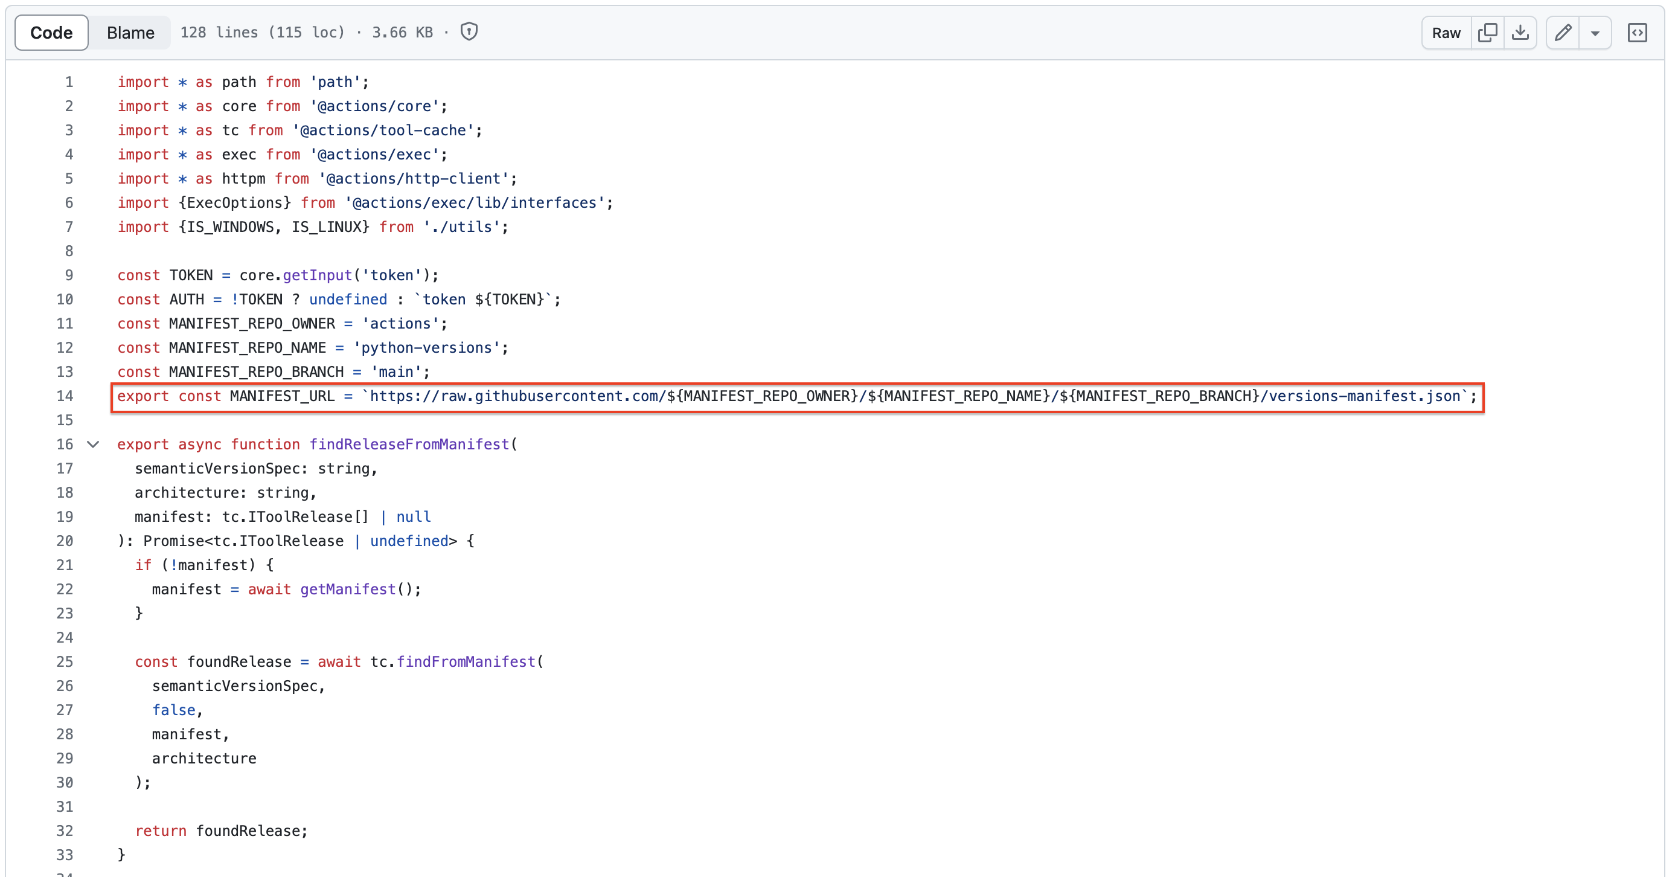
Task: Click line number 32
Action: (x=65, y=831)
